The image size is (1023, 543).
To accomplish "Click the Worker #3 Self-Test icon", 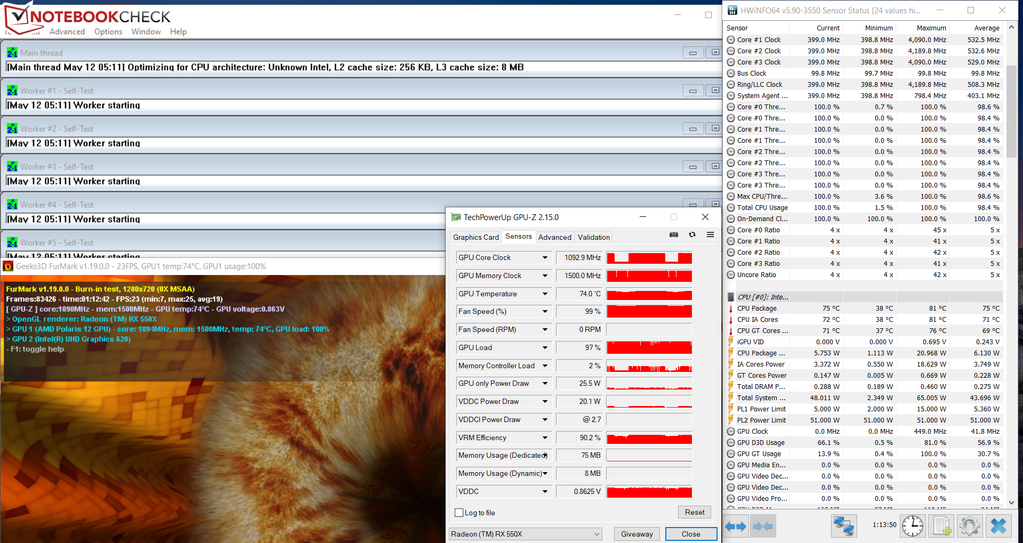I will [12, 167].
